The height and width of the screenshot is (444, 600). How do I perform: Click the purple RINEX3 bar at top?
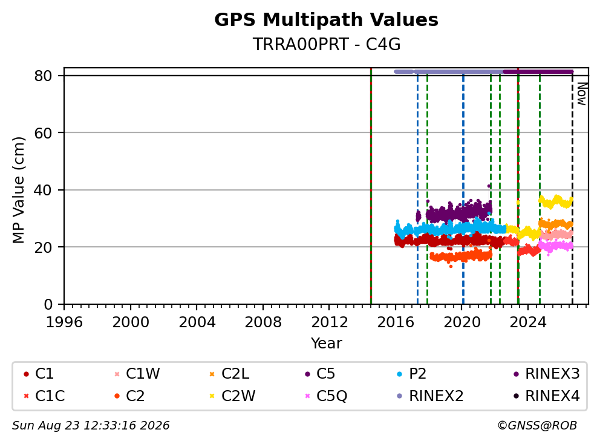[x=538, y=71]
